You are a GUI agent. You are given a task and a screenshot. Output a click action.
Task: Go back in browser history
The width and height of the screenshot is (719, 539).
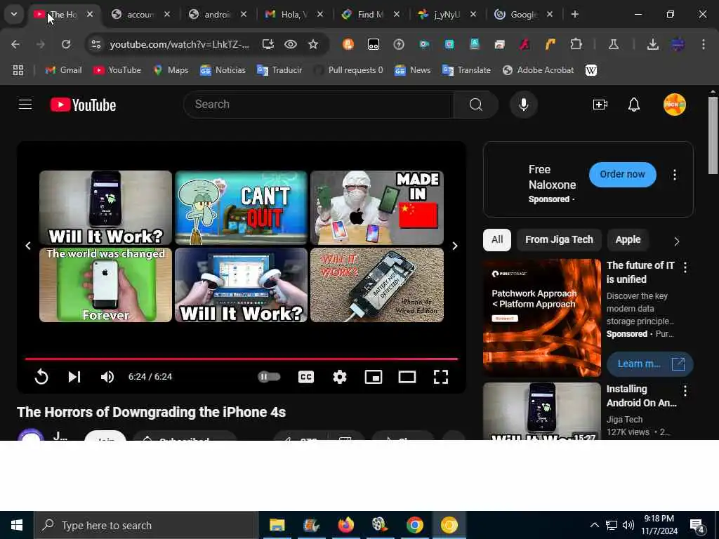15,44
